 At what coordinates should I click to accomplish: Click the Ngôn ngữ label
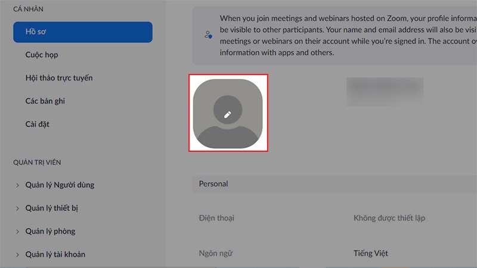[x=216, y=254]
